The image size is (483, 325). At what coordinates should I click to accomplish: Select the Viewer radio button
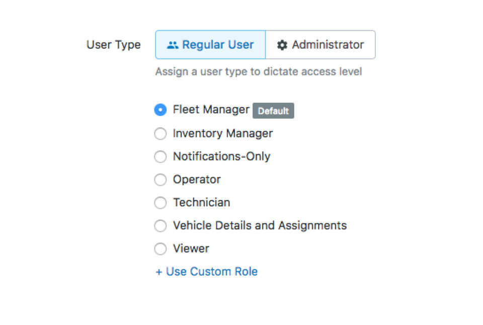pyautogui.click(x=160, y=249)
